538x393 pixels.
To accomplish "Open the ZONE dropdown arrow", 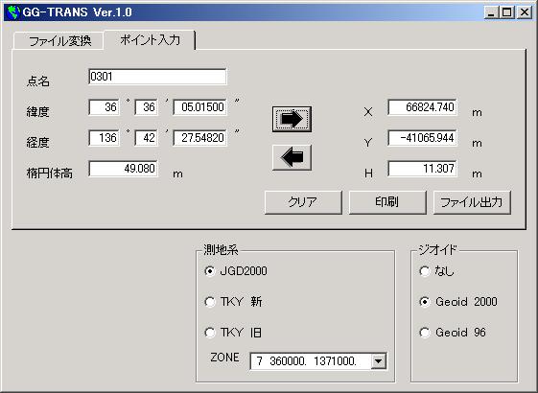I will pyautogui.click(x=379, y=361).
